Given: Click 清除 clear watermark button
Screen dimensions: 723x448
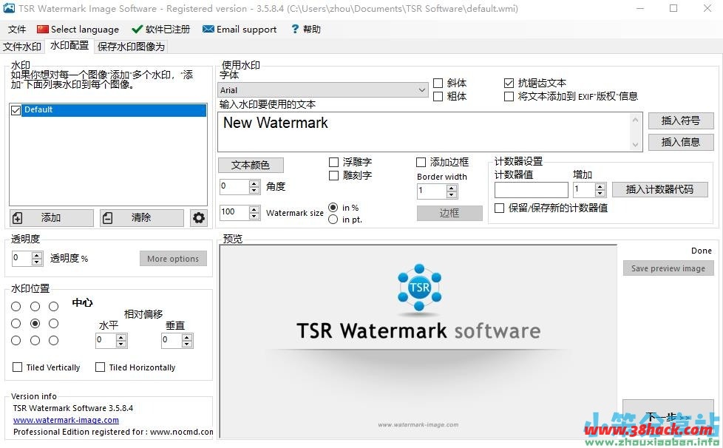Looking at the screenshot, I should point(141,217).
